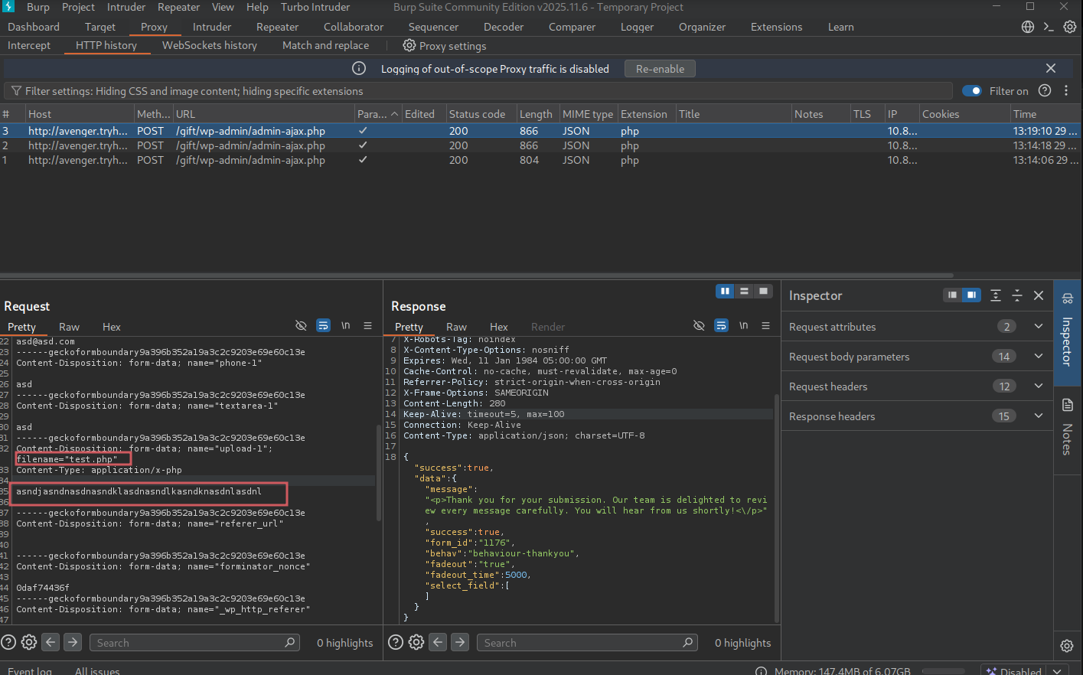The width and height of the screenshot is (1083, 675).
Task: Open the Notes side panel icon
Action: (1068, 406)
